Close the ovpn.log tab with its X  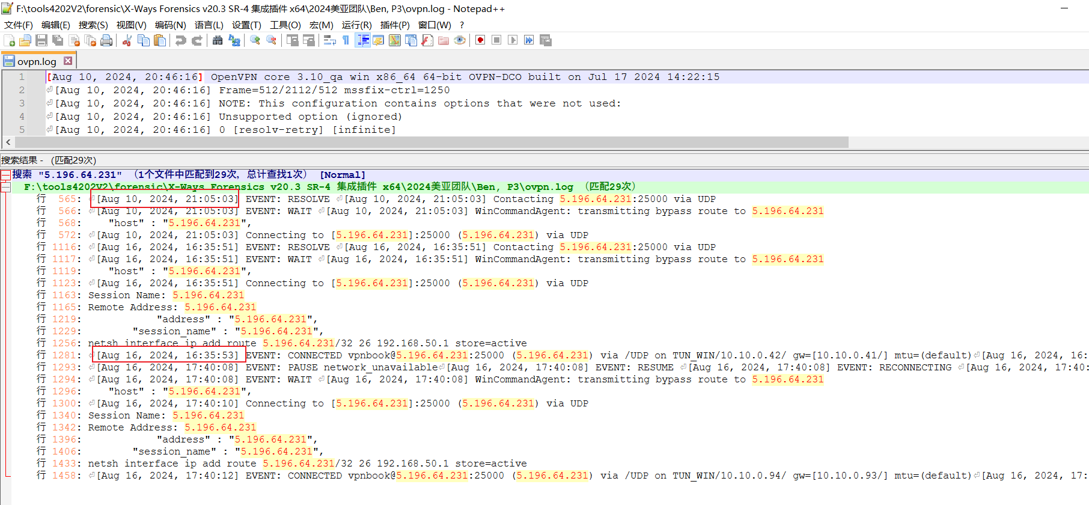pyautogui.click(x=68, y=61)
